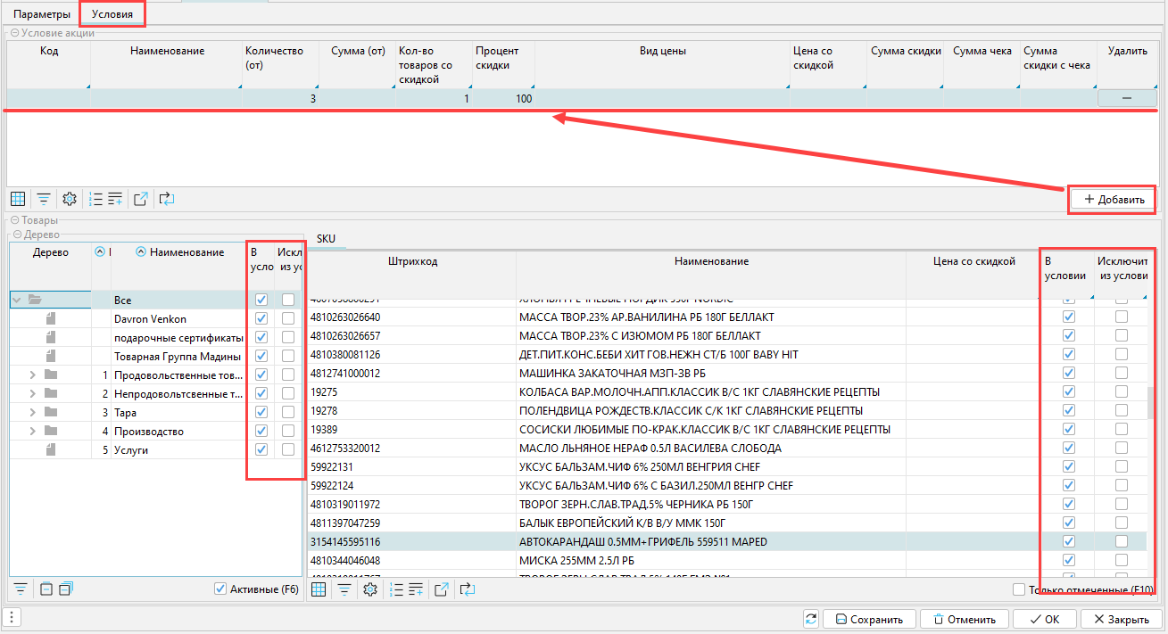1168x634 pixels.
Task: Select the МИСКА 255ММ 2.5Л РБ row
Action: click(577, 561)
